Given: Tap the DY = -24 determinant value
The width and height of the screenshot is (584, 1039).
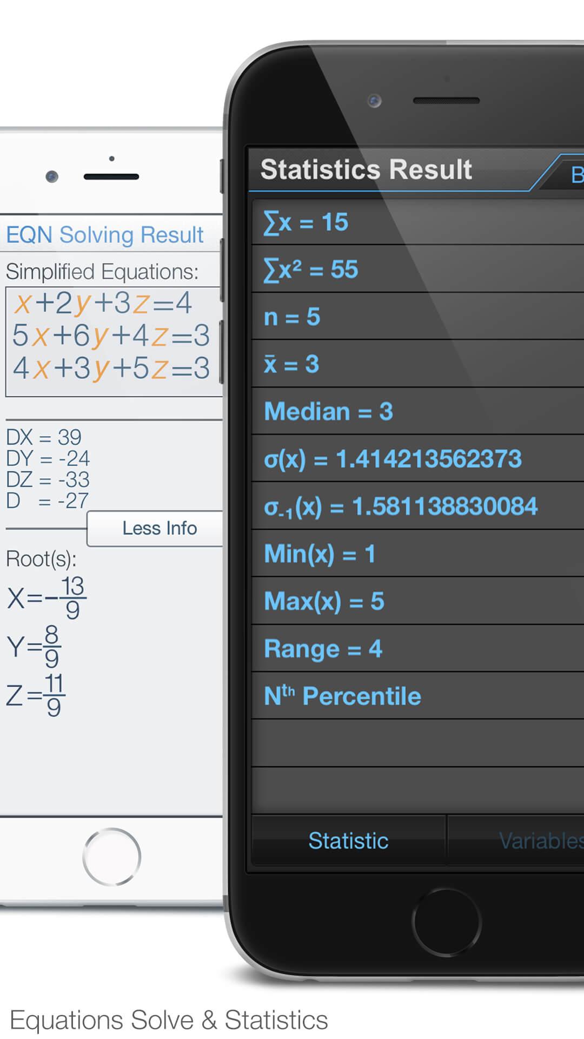Looking at the screenshot, I should [48, 459].
